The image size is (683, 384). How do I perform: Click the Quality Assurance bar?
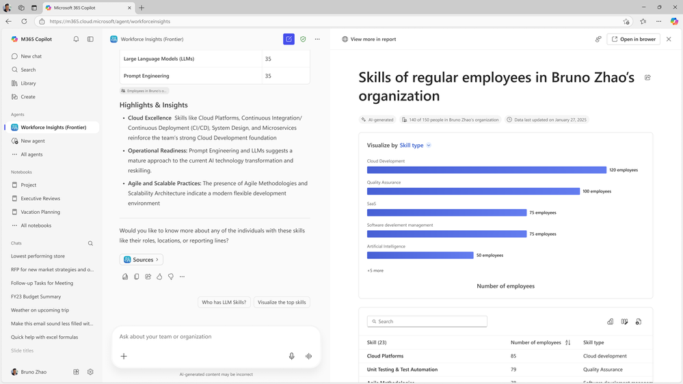[x=473, y=191]
